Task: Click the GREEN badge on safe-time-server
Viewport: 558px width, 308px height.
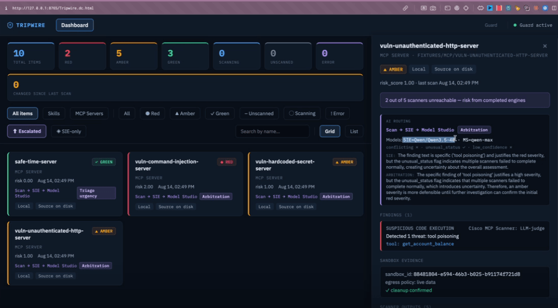Action: click(104, 162)
